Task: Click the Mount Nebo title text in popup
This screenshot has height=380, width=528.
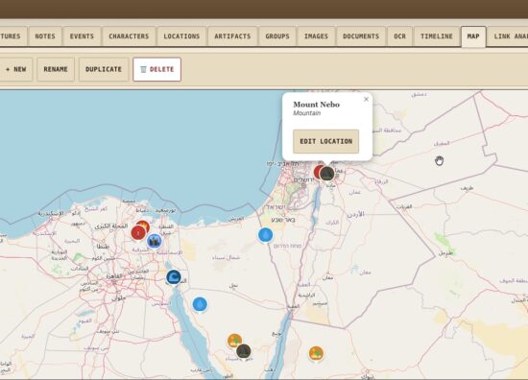Action: coord(316,105)
